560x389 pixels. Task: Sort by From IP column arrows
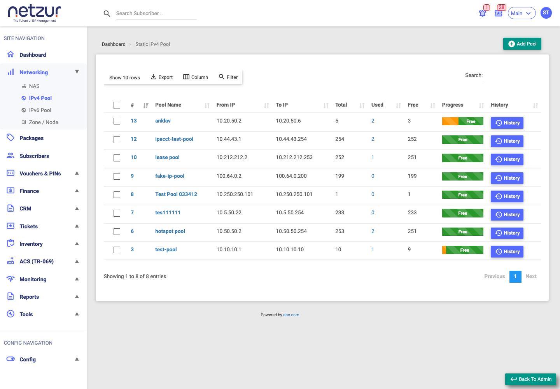(x=267, y=105)
